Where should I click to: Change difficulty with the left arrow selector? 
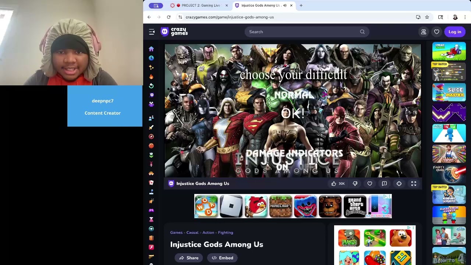click(262, 95)
